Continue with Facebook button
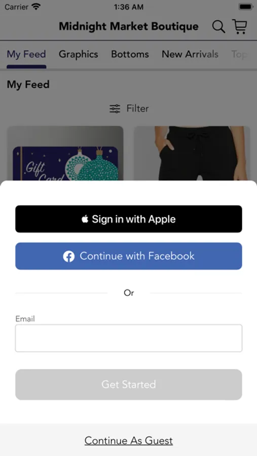 (x=129, y=256)
